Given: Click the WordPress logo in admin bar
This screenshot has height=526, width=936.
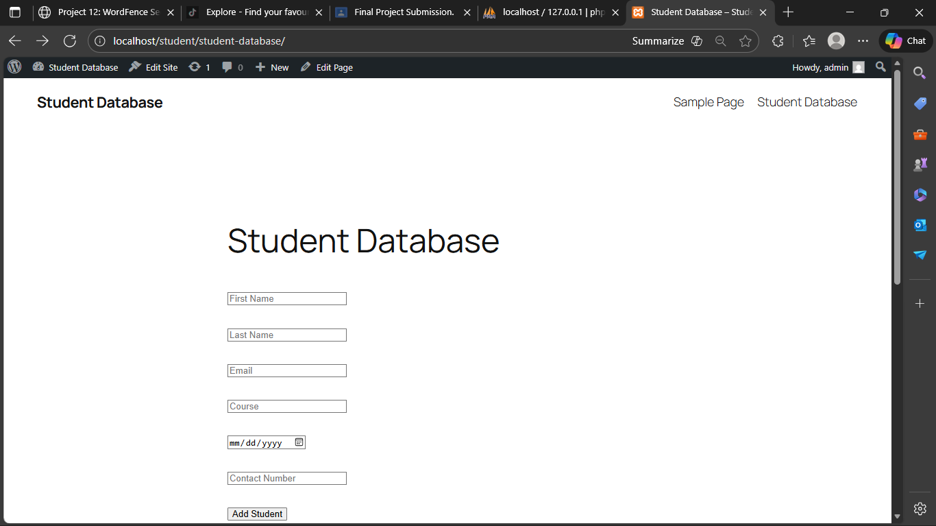Looking at the screenshot, I should coord(14,67).
